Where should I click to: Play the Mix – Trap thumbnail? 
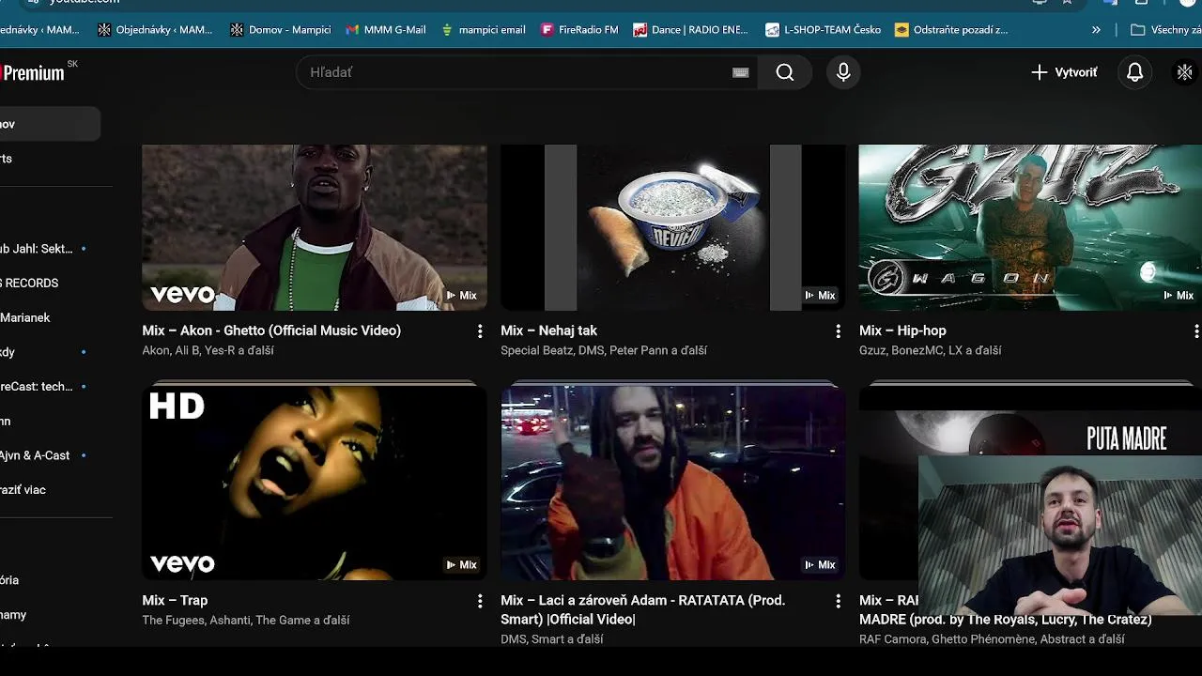click(x=315, y=483)
